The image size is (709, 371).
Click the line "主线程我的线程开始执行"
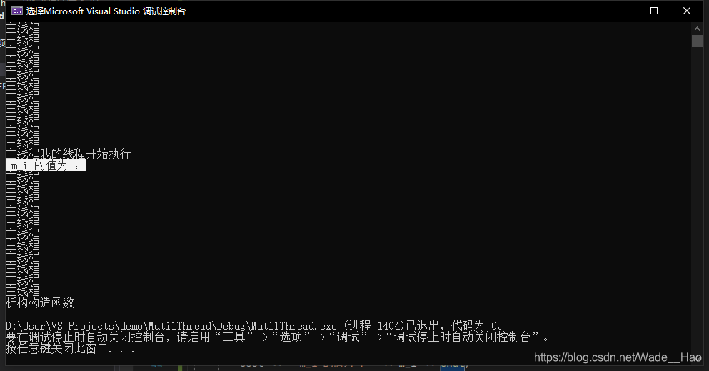point(69,154)
